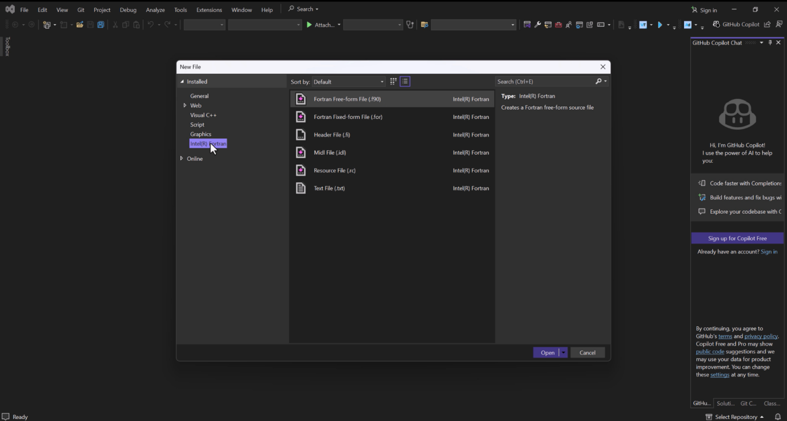Switch templates to tile view
Viewport: 787px width, 421px height.
pyautogui.click(x=393, y=81)
